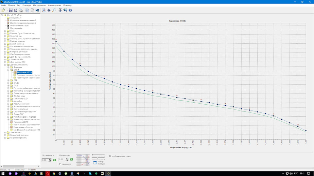
Task: Expand the 'Холостой ход' folder
Action: click(x=5, y=36)
